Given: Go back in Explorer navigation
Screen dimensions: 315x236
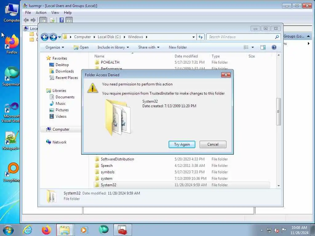Looking at the screenshot, I should (x=45, y=37).
